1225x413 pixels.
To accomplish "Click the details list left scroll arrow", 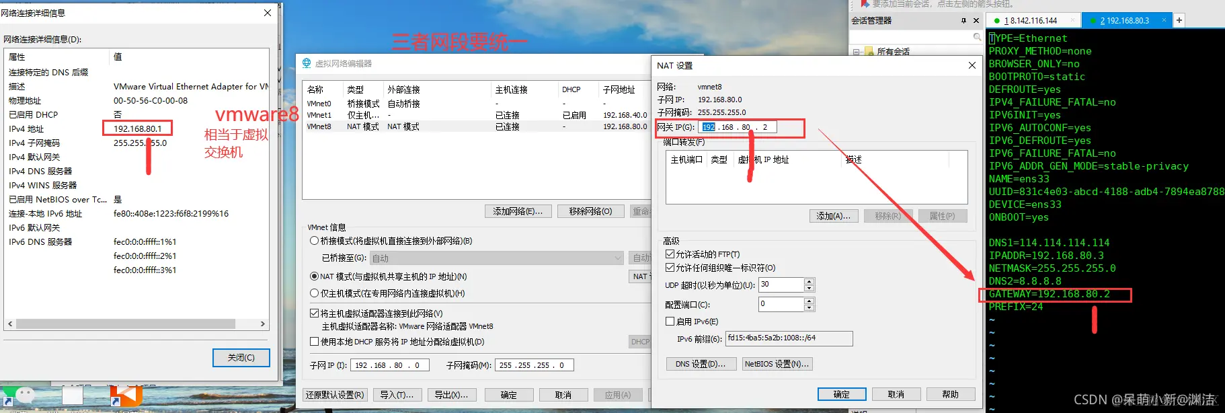I will coord(10,324).
